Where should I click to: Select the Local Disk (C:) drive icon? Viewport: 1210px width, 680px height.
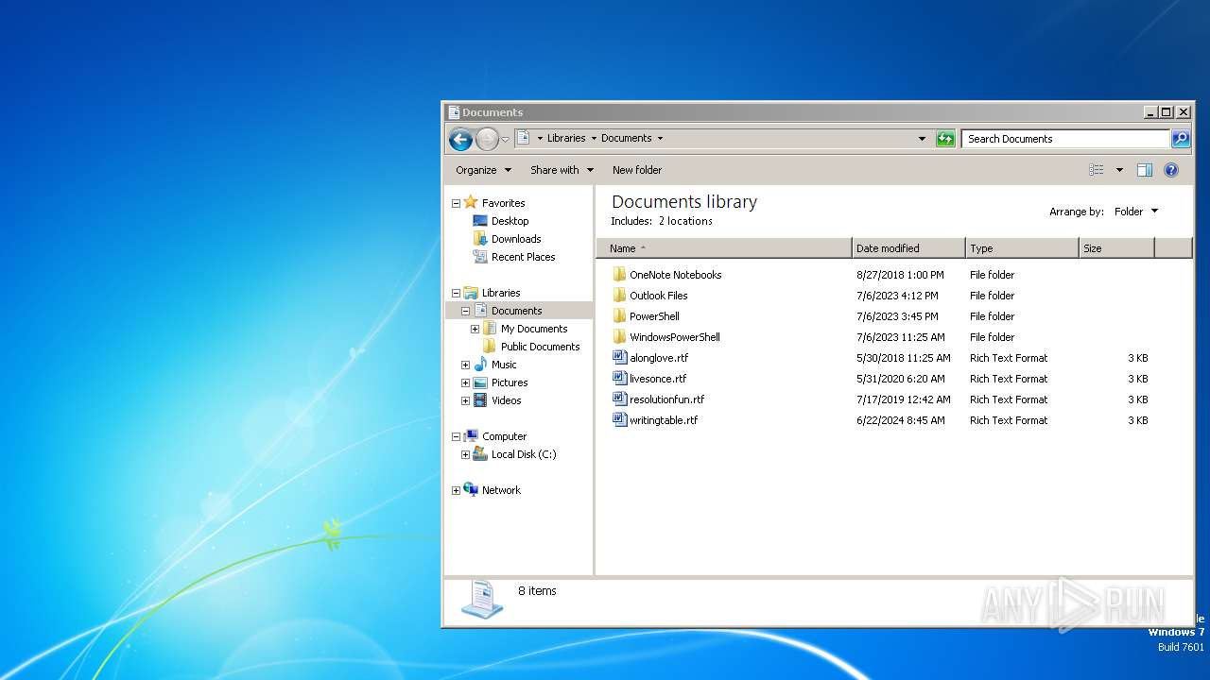coord(480,454)
